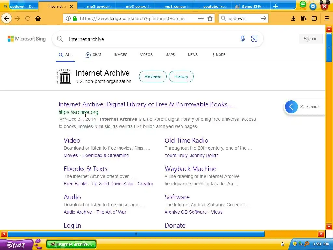Image resolution: width=333 pixels, height=250 pixels.
Task: Open the Audio sitelink
Action: pyautogui.click(x=72, y=197)
